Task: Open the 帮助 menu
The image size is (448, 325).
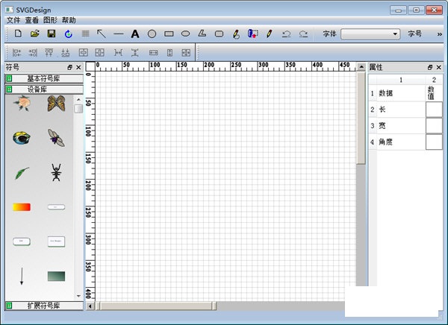Action: (69, 20)
